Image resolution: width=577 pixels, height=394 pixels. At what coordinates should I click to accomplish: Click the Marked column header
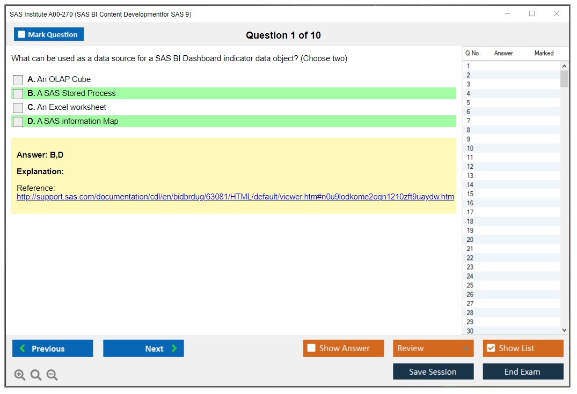544,53
